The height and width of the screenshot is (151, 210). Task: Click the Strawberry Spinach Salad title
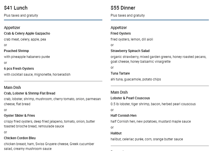(130, 51)
